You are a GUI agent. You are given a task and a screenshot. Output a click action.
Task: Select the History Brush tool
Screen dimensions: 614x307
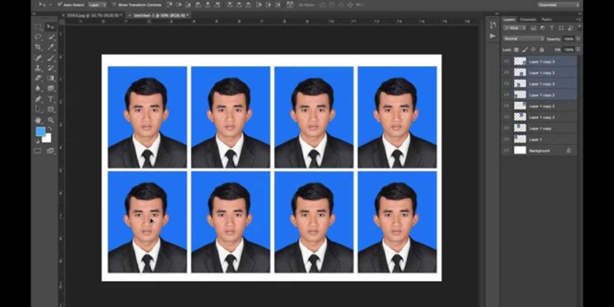51,68
